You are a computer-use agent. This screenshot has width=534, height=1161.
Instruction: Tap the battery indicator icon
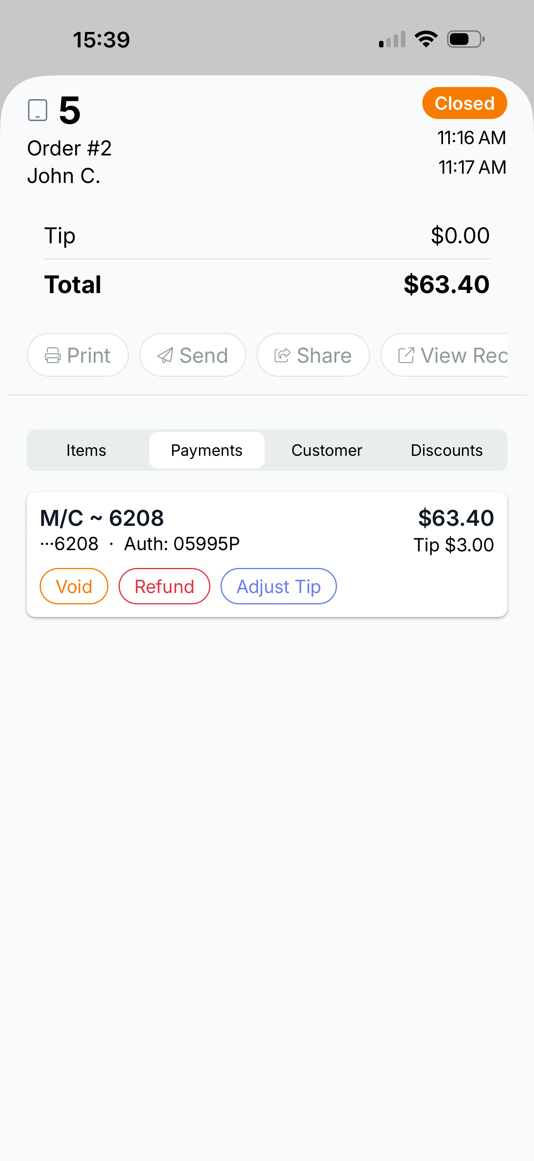[466, 39]
